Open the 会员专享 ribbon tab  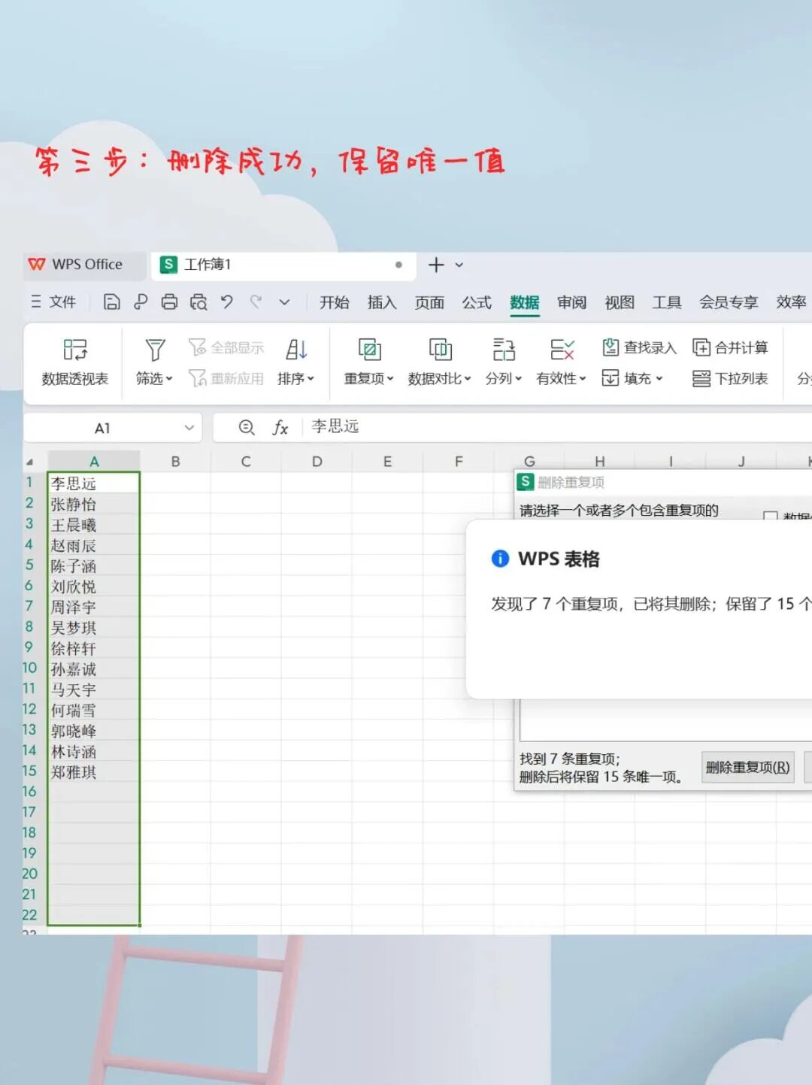click(729, 302)
